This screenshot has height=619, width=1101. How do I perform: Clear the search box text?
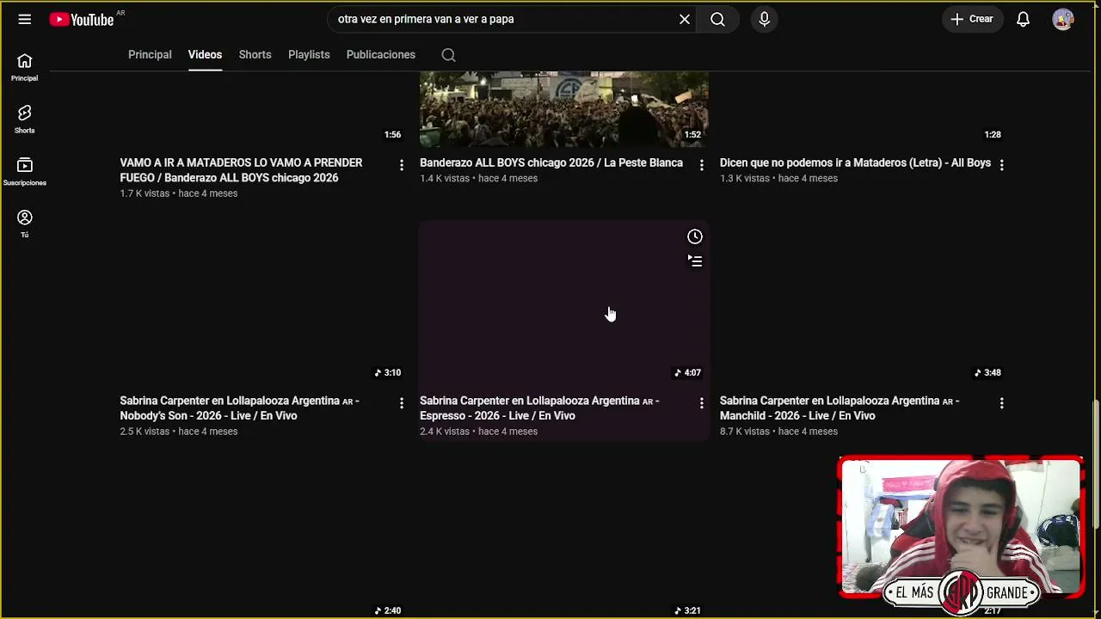coord(685,19)
